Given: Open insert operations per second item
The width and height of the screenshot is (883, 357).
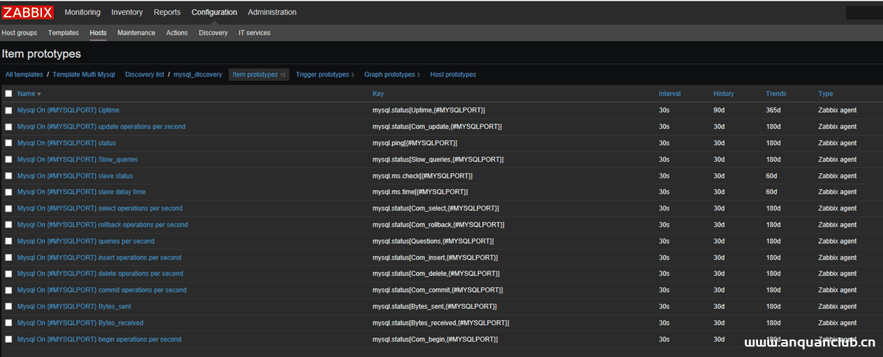Looking at the screenshot, I should [x=99, y=257].
